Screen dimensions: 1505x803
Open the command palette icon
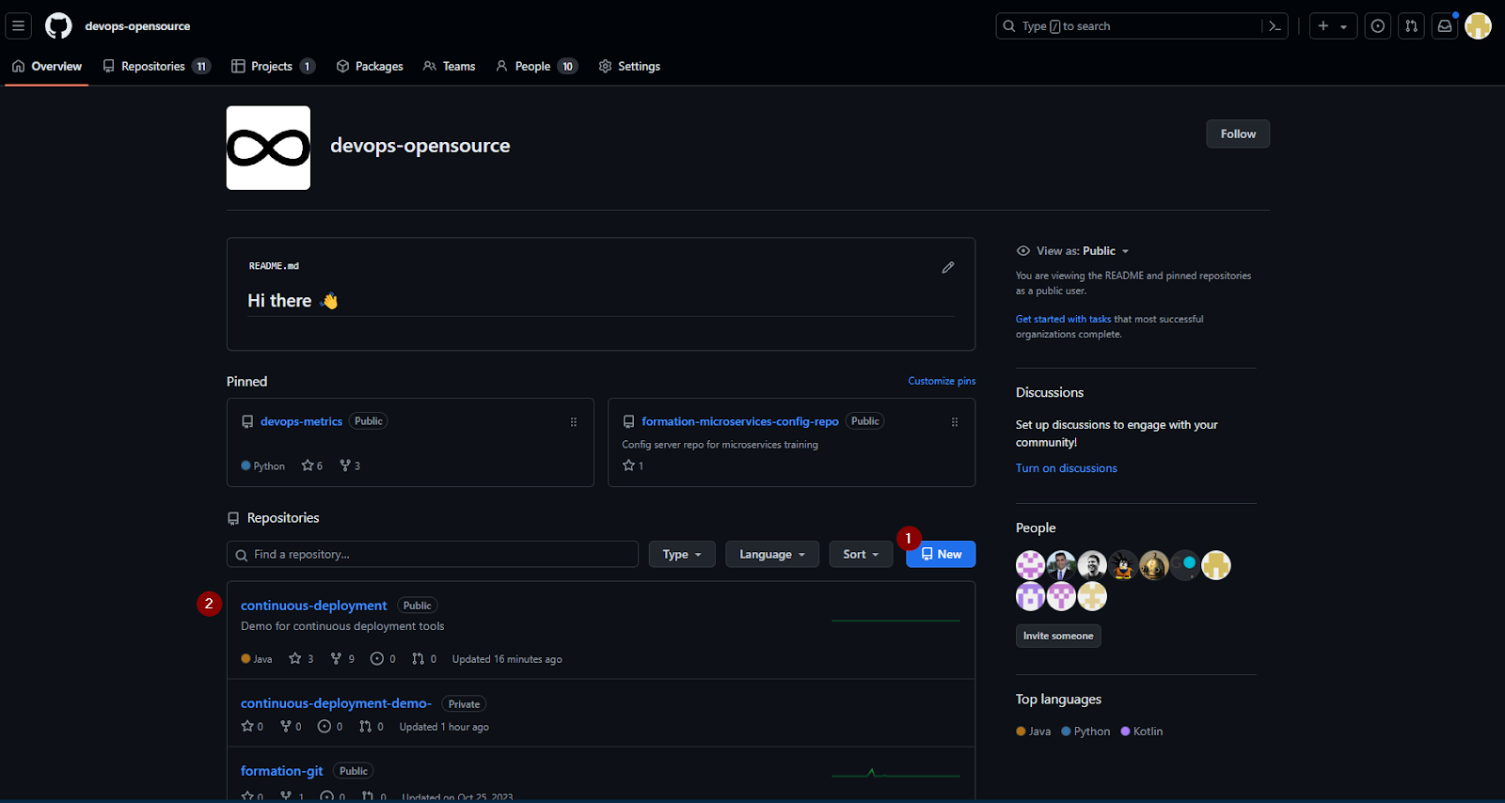[1275, 26]
